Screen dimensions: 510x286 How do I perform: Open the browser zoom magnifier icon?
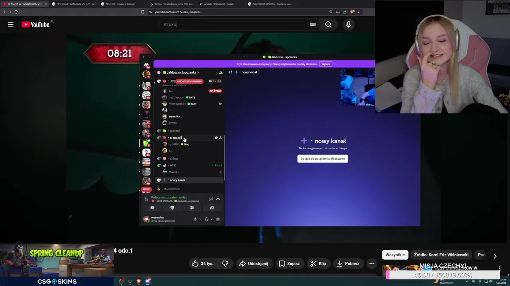(x=331, y=12)
